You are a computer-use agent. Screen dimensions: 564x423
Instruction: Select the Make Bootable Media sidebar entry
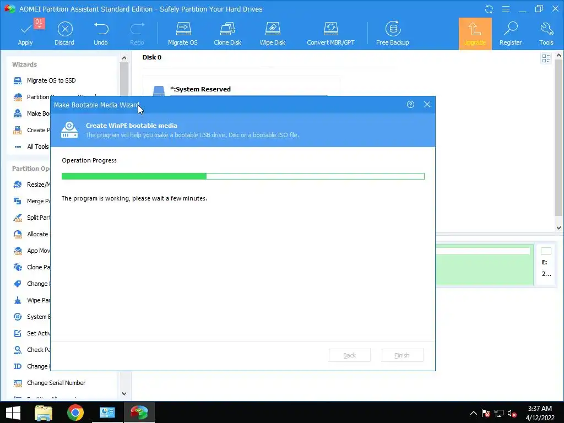pyautogui.click(x=31, y=113)
